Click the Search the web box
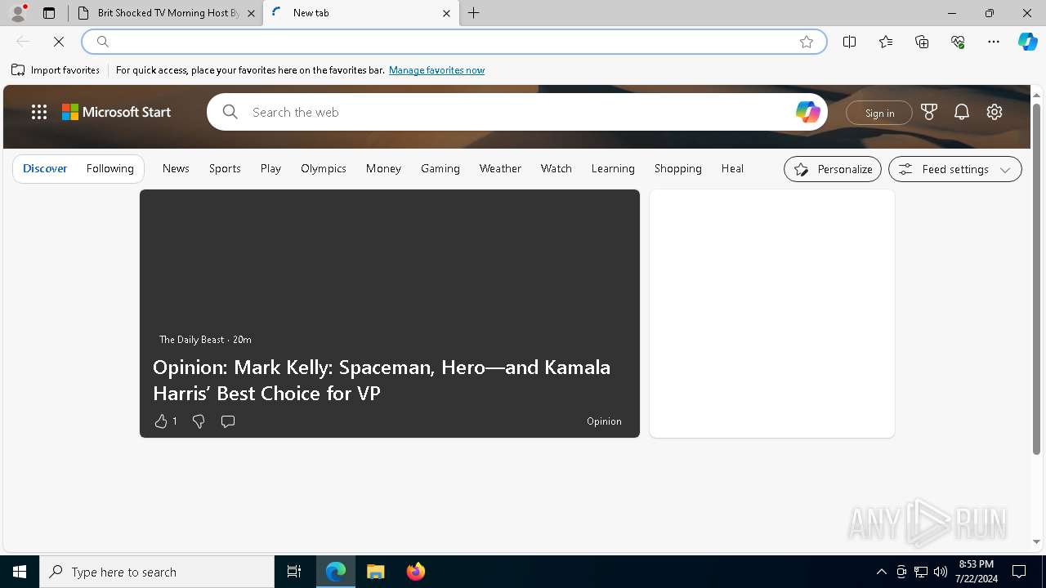 [517, 112]
